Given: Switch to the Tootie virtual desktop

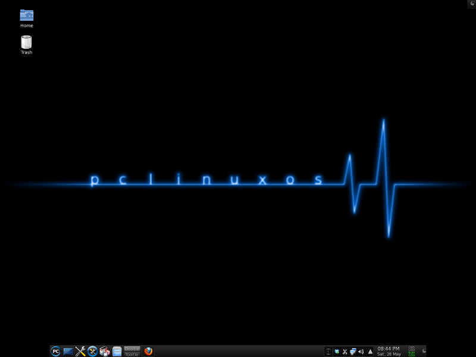Looking at the screenshot, I should point(131,354).
